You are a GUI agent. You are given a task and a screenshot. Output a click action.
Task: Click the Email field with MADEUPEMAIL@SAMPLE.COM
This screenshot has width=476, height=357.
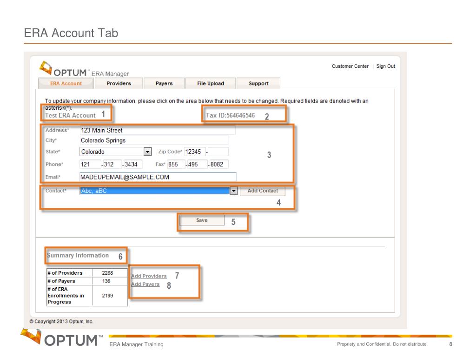pos(158,177)
